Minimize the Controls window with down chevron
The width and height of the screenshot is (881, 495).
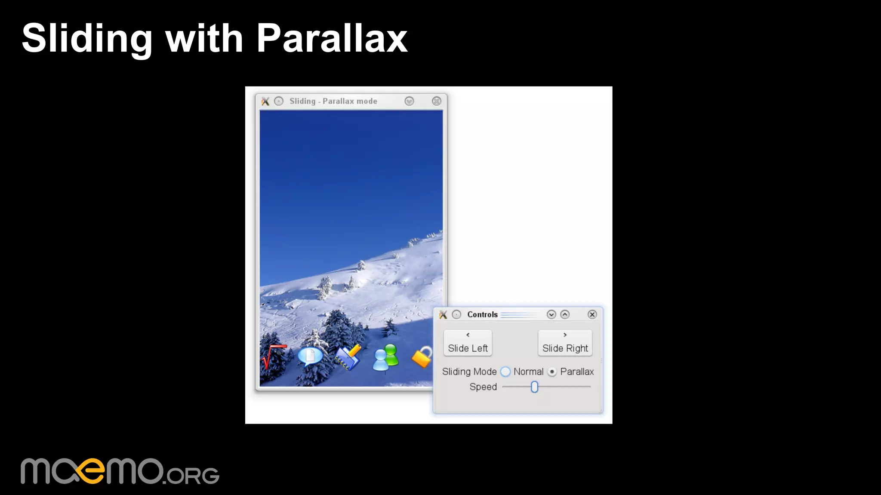pyautogui.click(x=551, y=314)
